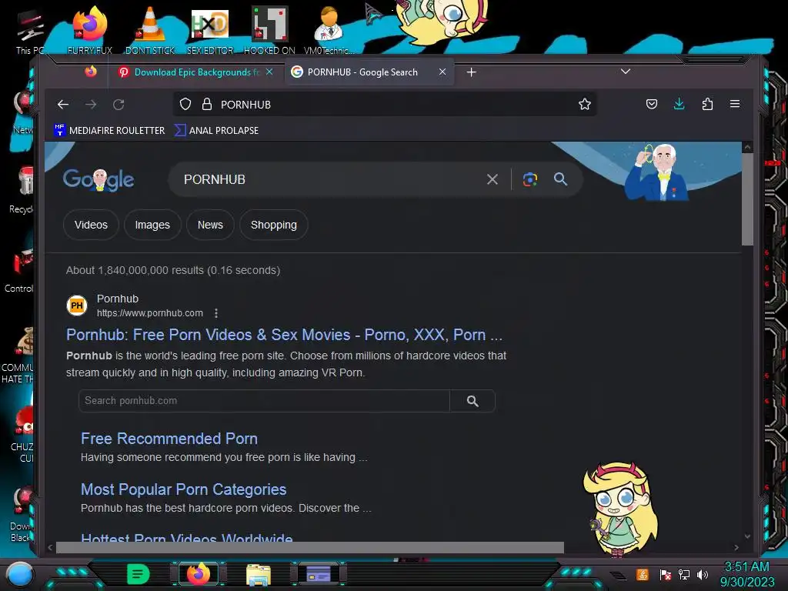Open the green notes app in taskbar

point(139,574)
